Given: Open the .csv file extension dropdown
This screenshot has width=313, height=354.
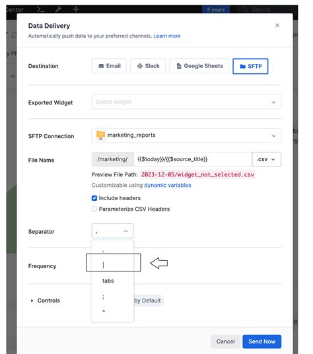Looking at the screenshot, I should click(267, 159).
